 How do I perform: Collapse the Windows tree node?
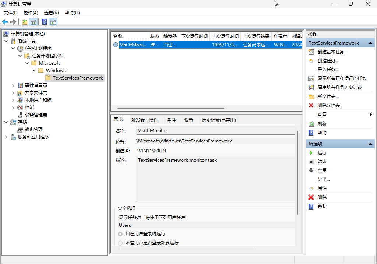(34, 70)
